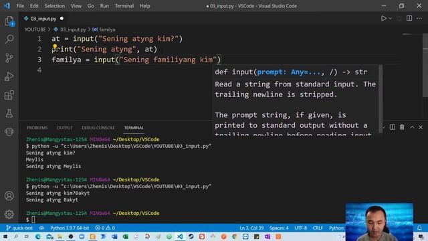
Task: Open the Edit menu
Action: click(34, 6)
